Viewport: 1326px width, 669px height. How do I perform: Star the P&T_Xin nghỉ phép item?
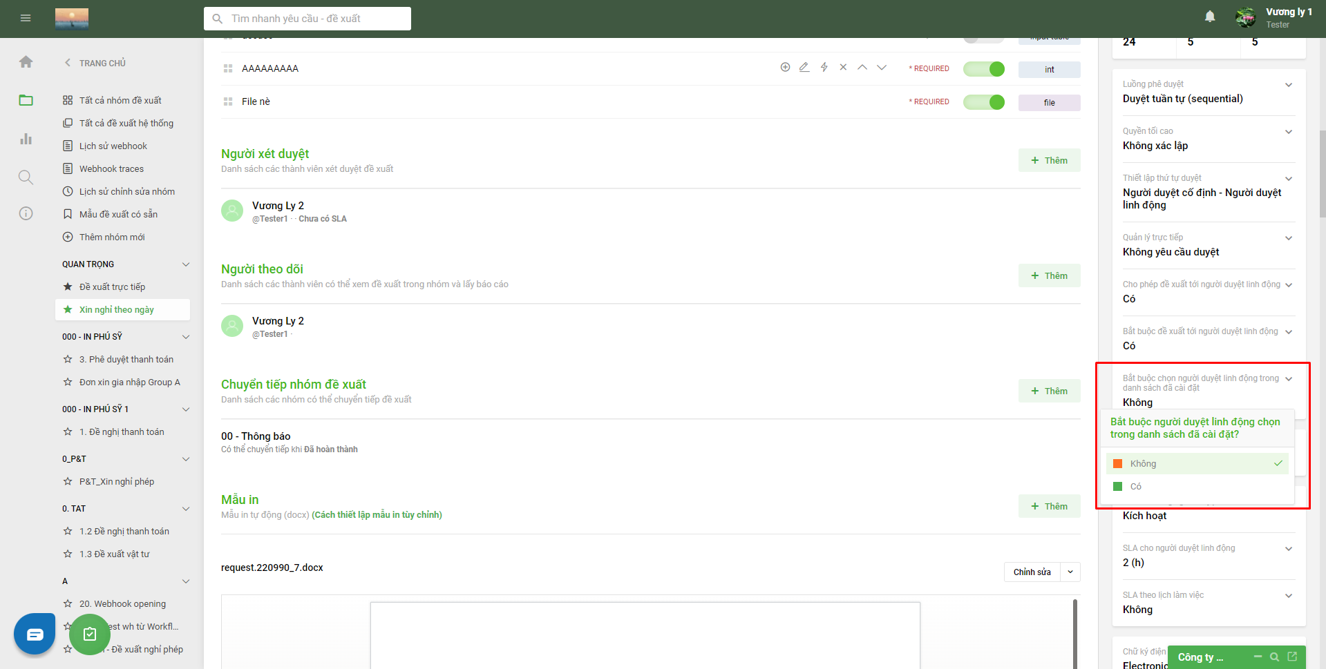click(68, 481)
